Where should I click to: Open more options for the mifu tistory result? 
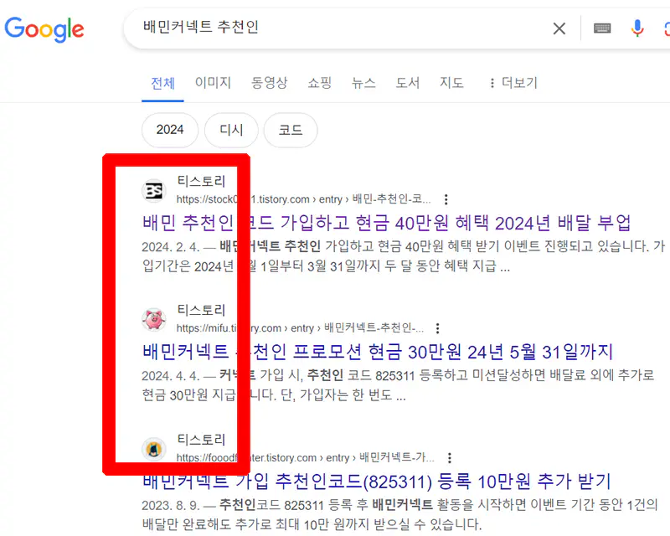click(x=437, y=328)
